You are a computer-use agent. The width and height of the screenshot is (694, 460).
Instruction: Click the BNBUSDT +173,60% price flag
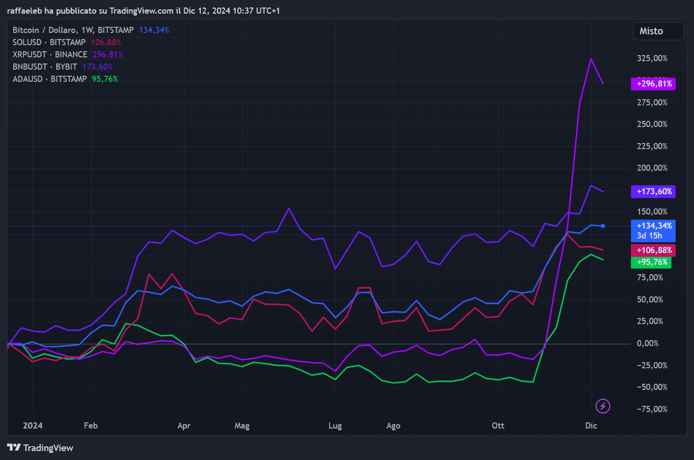[x=653, y=191]
